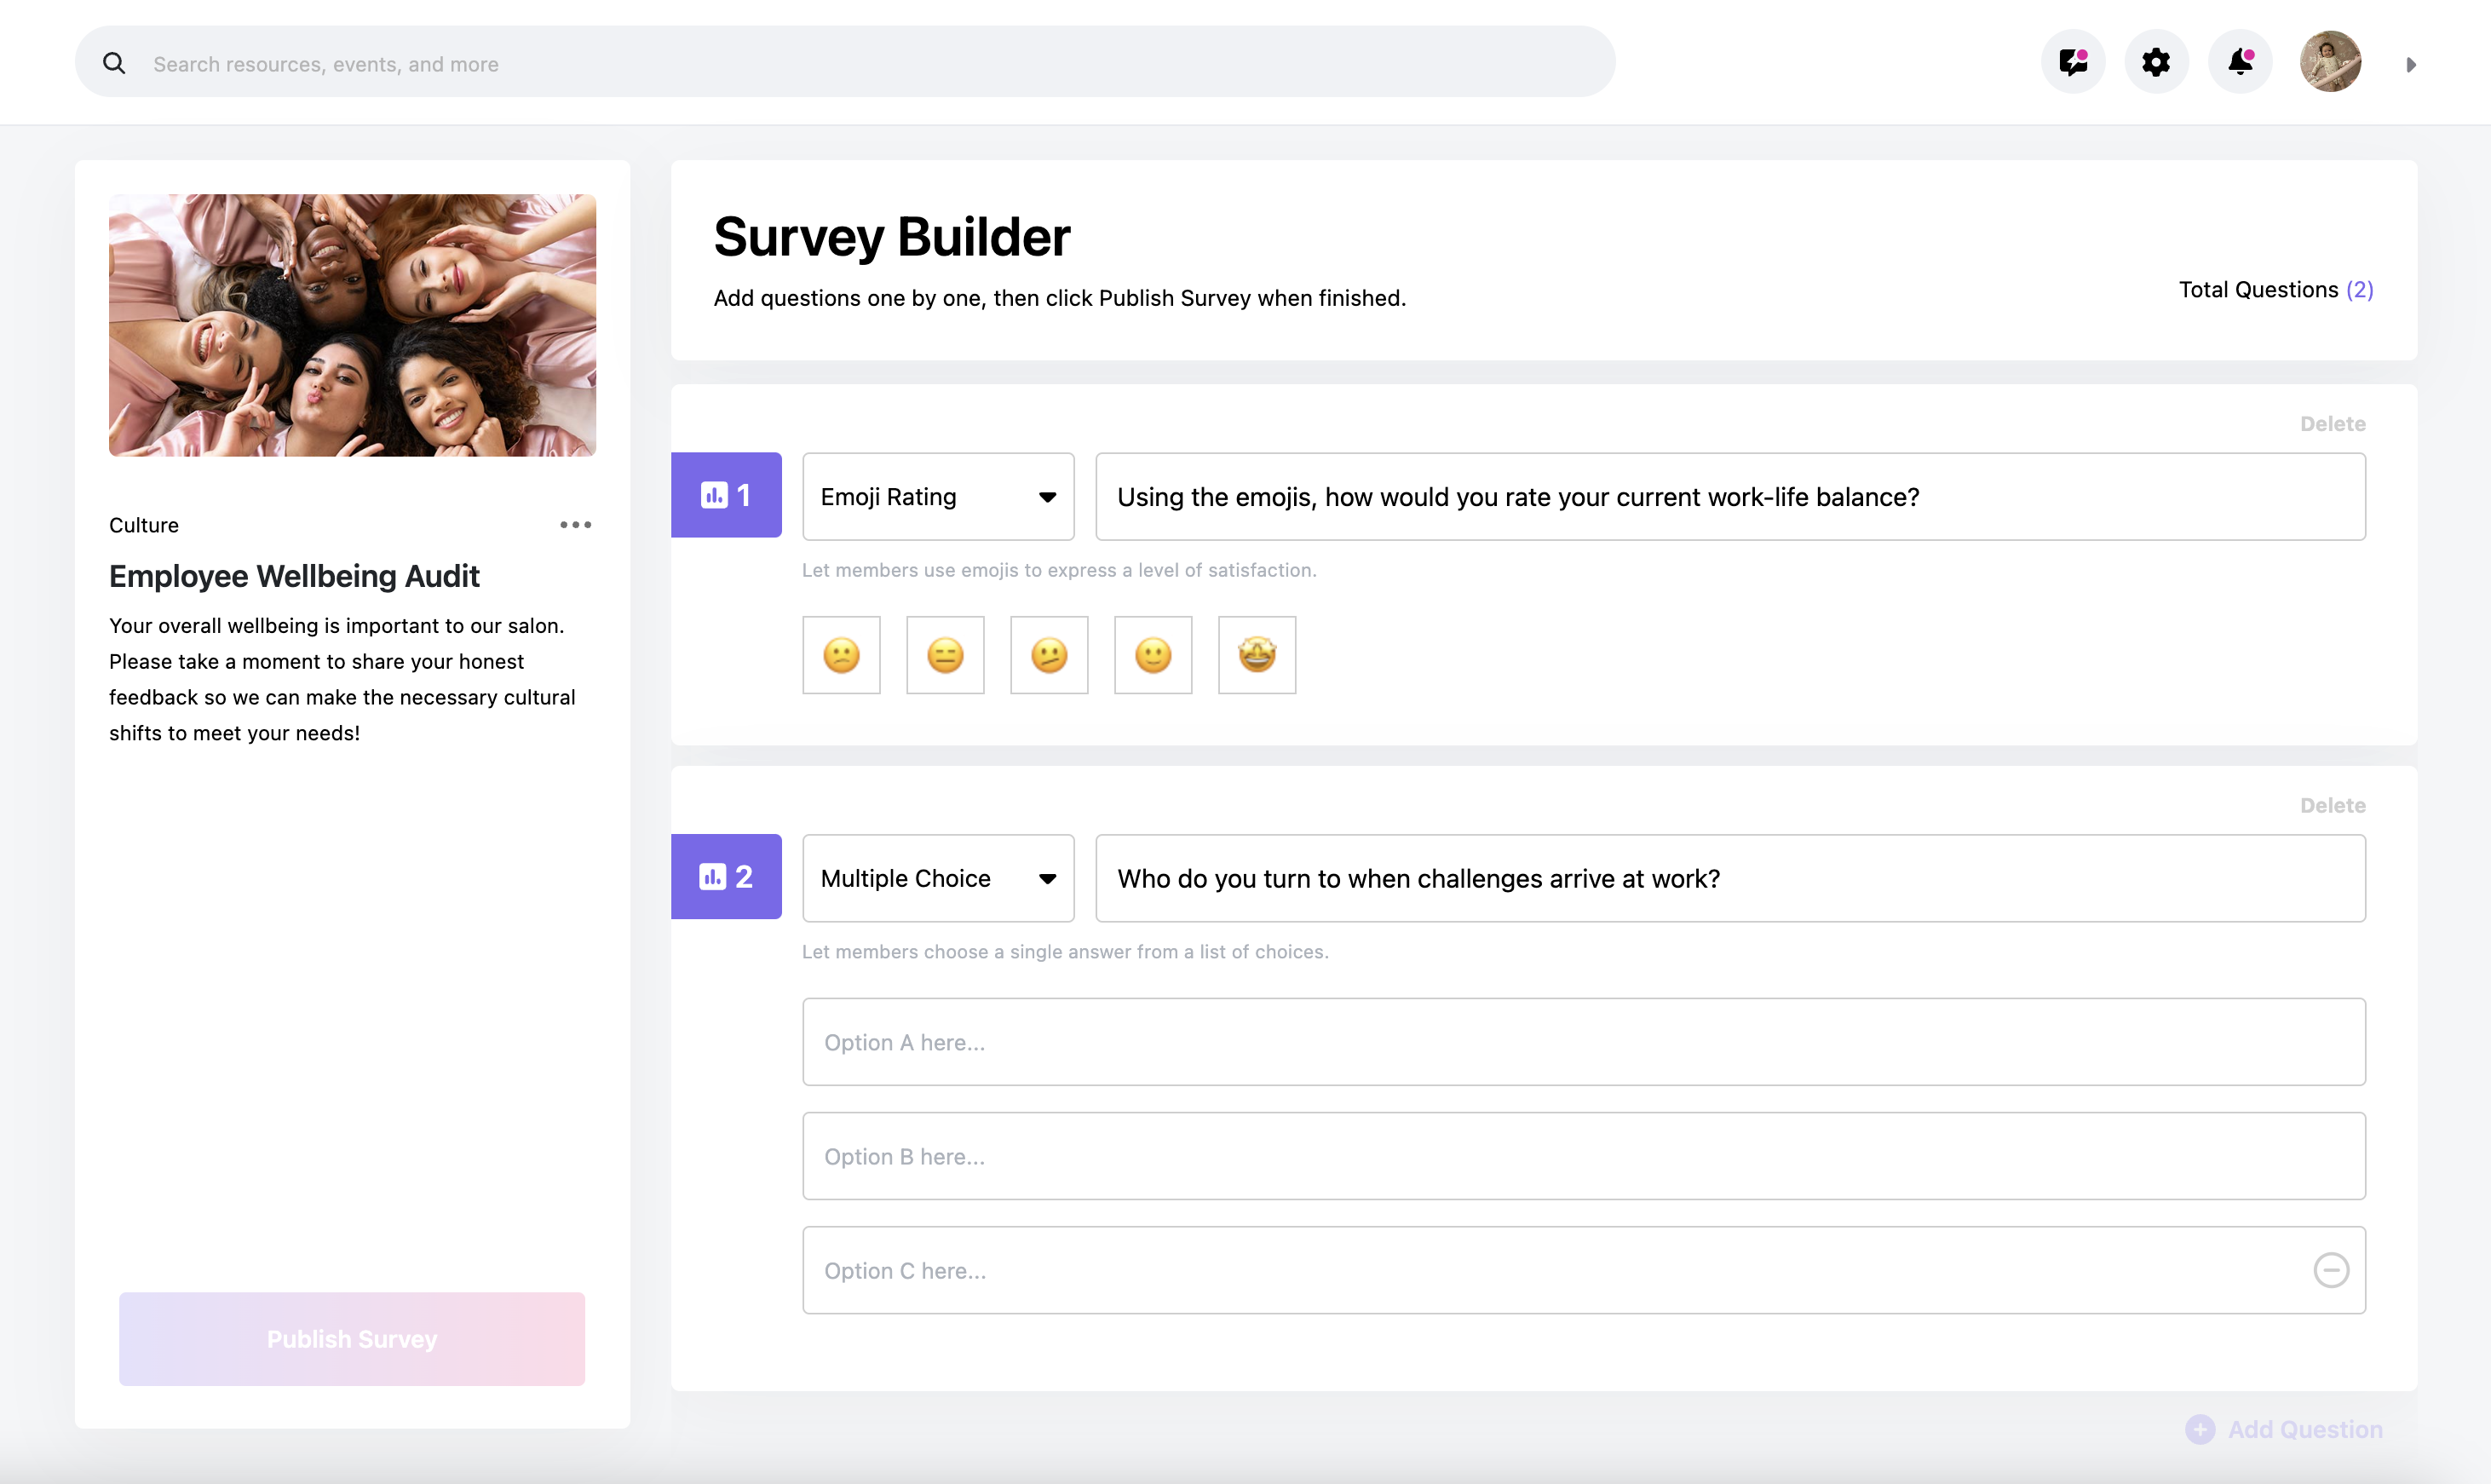Click the Employee Wellbeing survey cover image
Viewport: 2491px width, 1484px height.
[x=352, y=325]
